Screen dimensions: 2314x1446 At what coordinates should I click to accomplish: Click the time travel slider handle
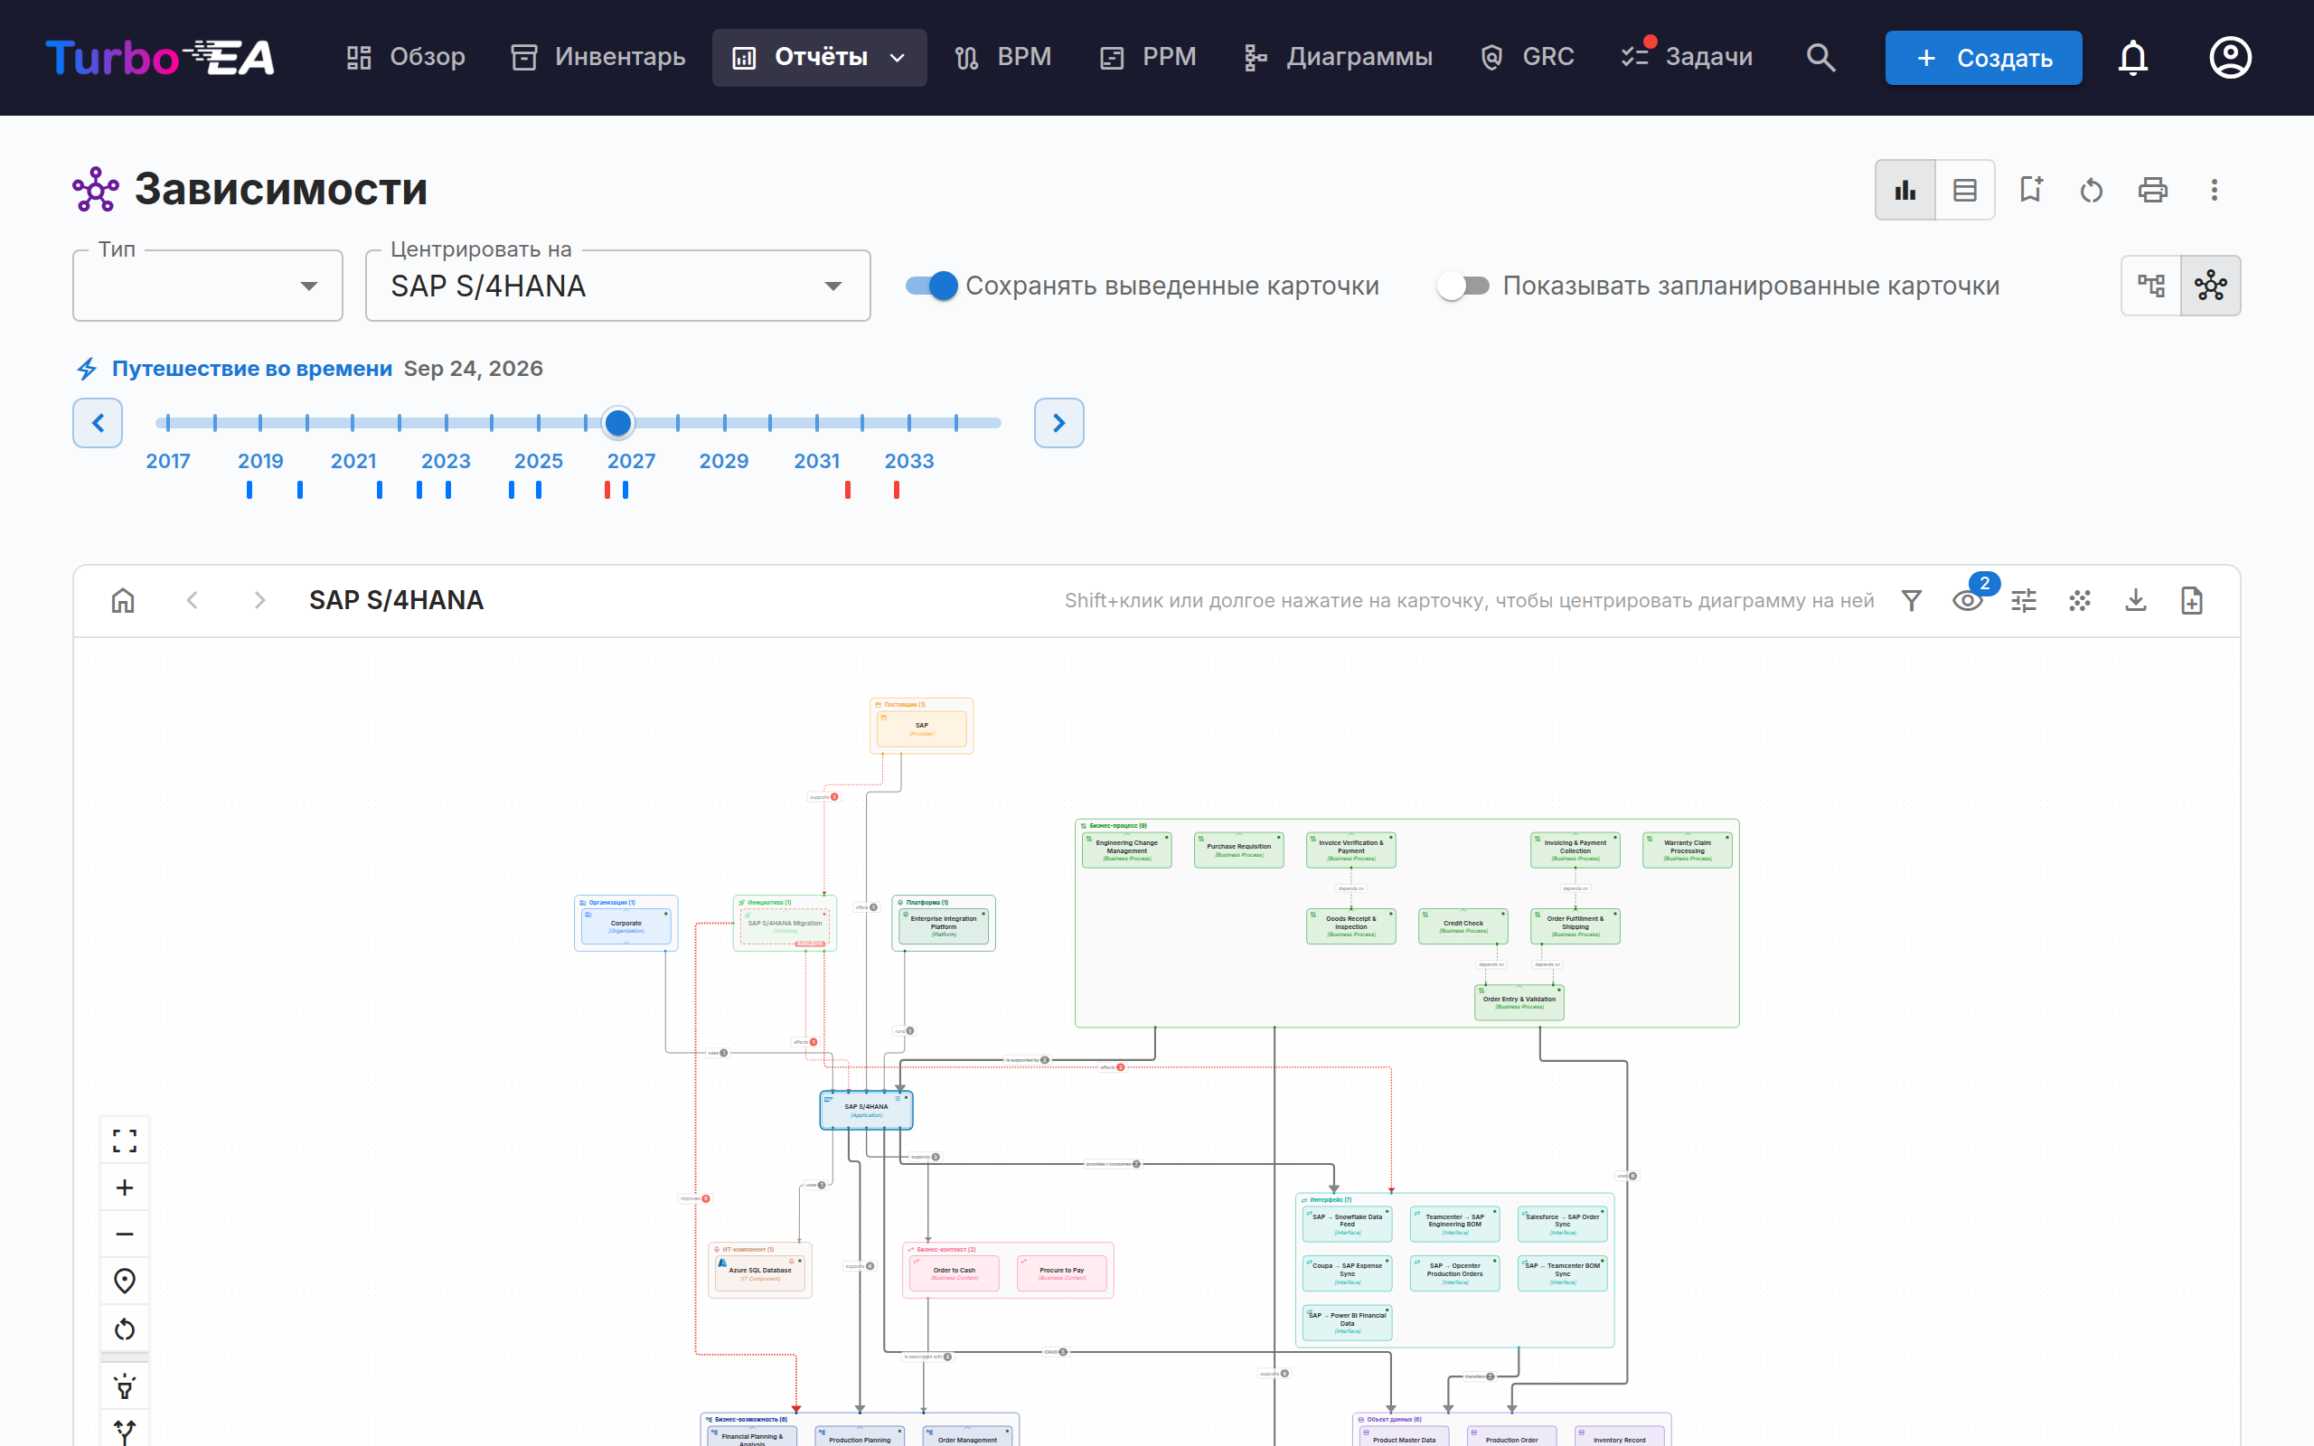click(618, 423)
